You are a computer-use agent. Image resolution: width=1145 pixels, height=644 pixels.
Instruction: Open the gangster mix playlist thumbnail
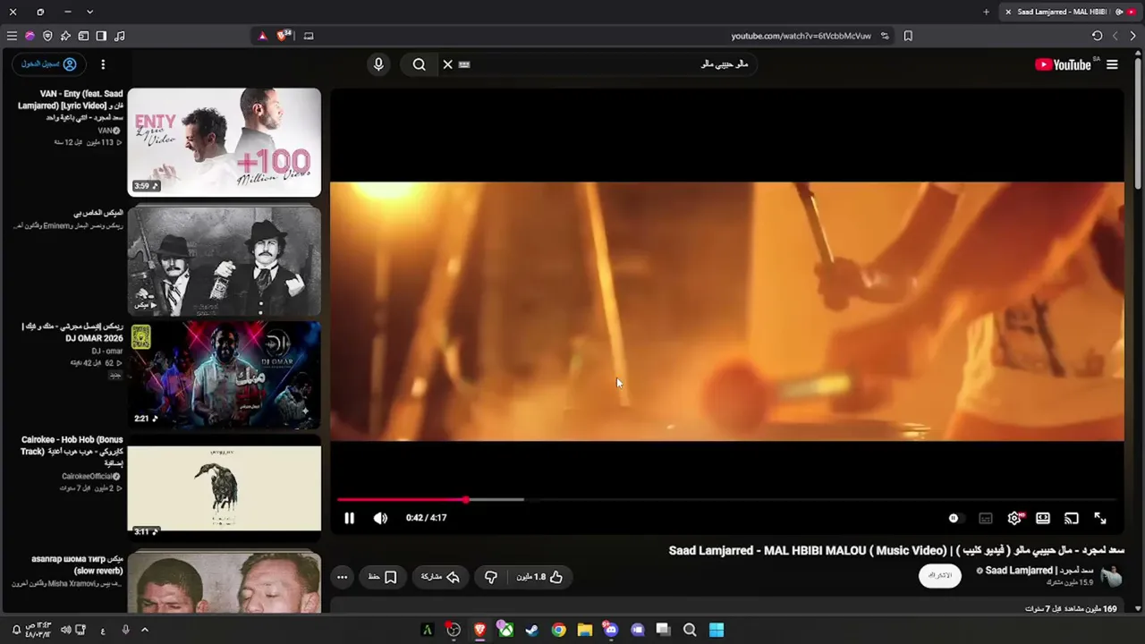coord(224,261)
